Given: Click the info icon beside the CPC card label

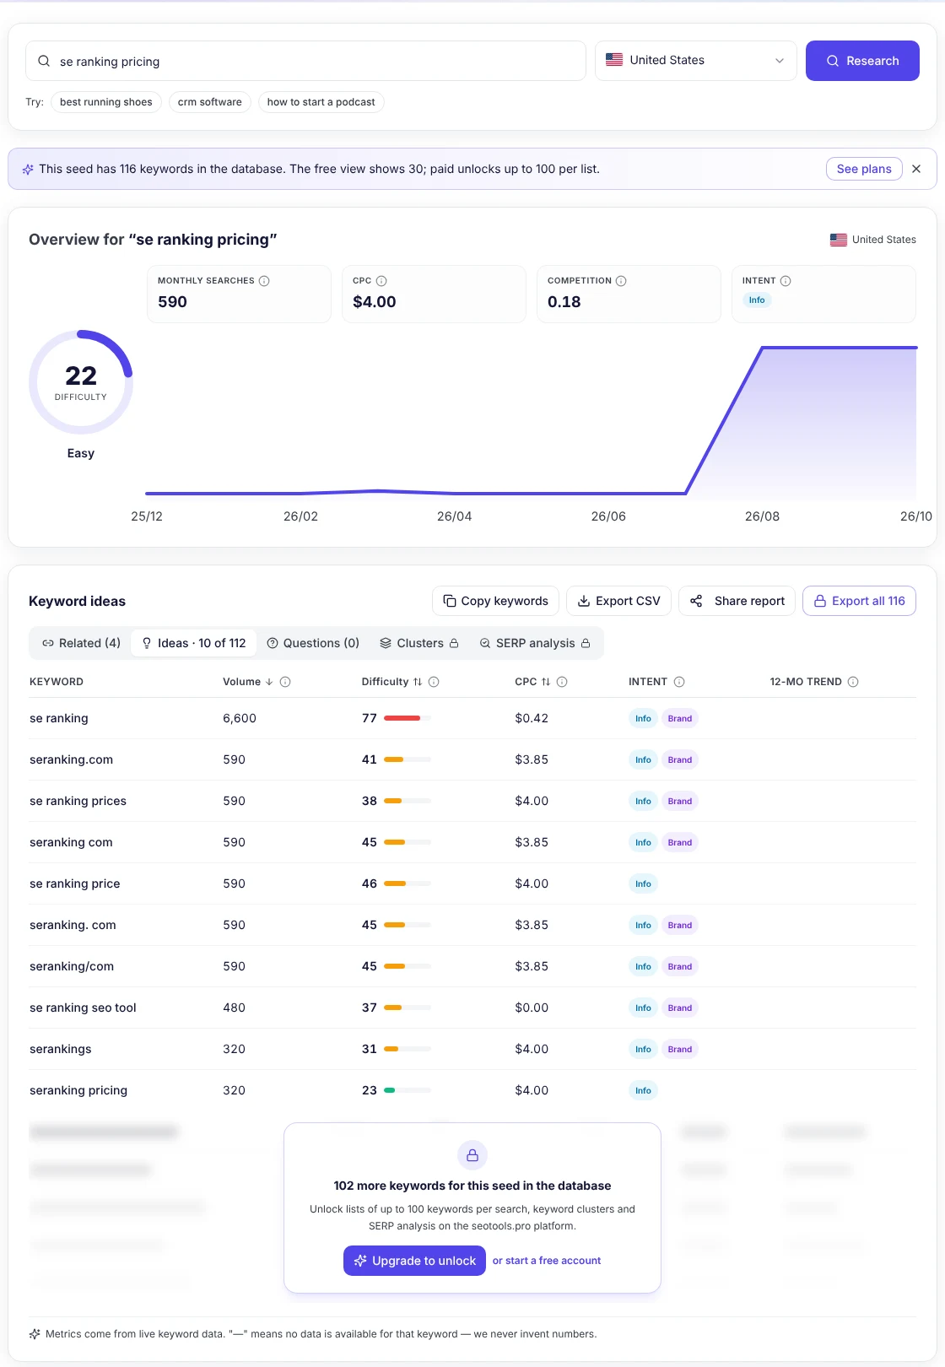Looking at the screenshot, I should coord(381,281).
